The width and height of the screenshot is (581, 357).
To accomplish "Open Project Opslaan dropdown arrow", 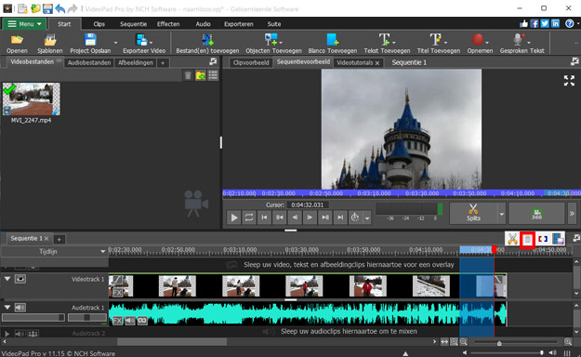I will (115, 42).
